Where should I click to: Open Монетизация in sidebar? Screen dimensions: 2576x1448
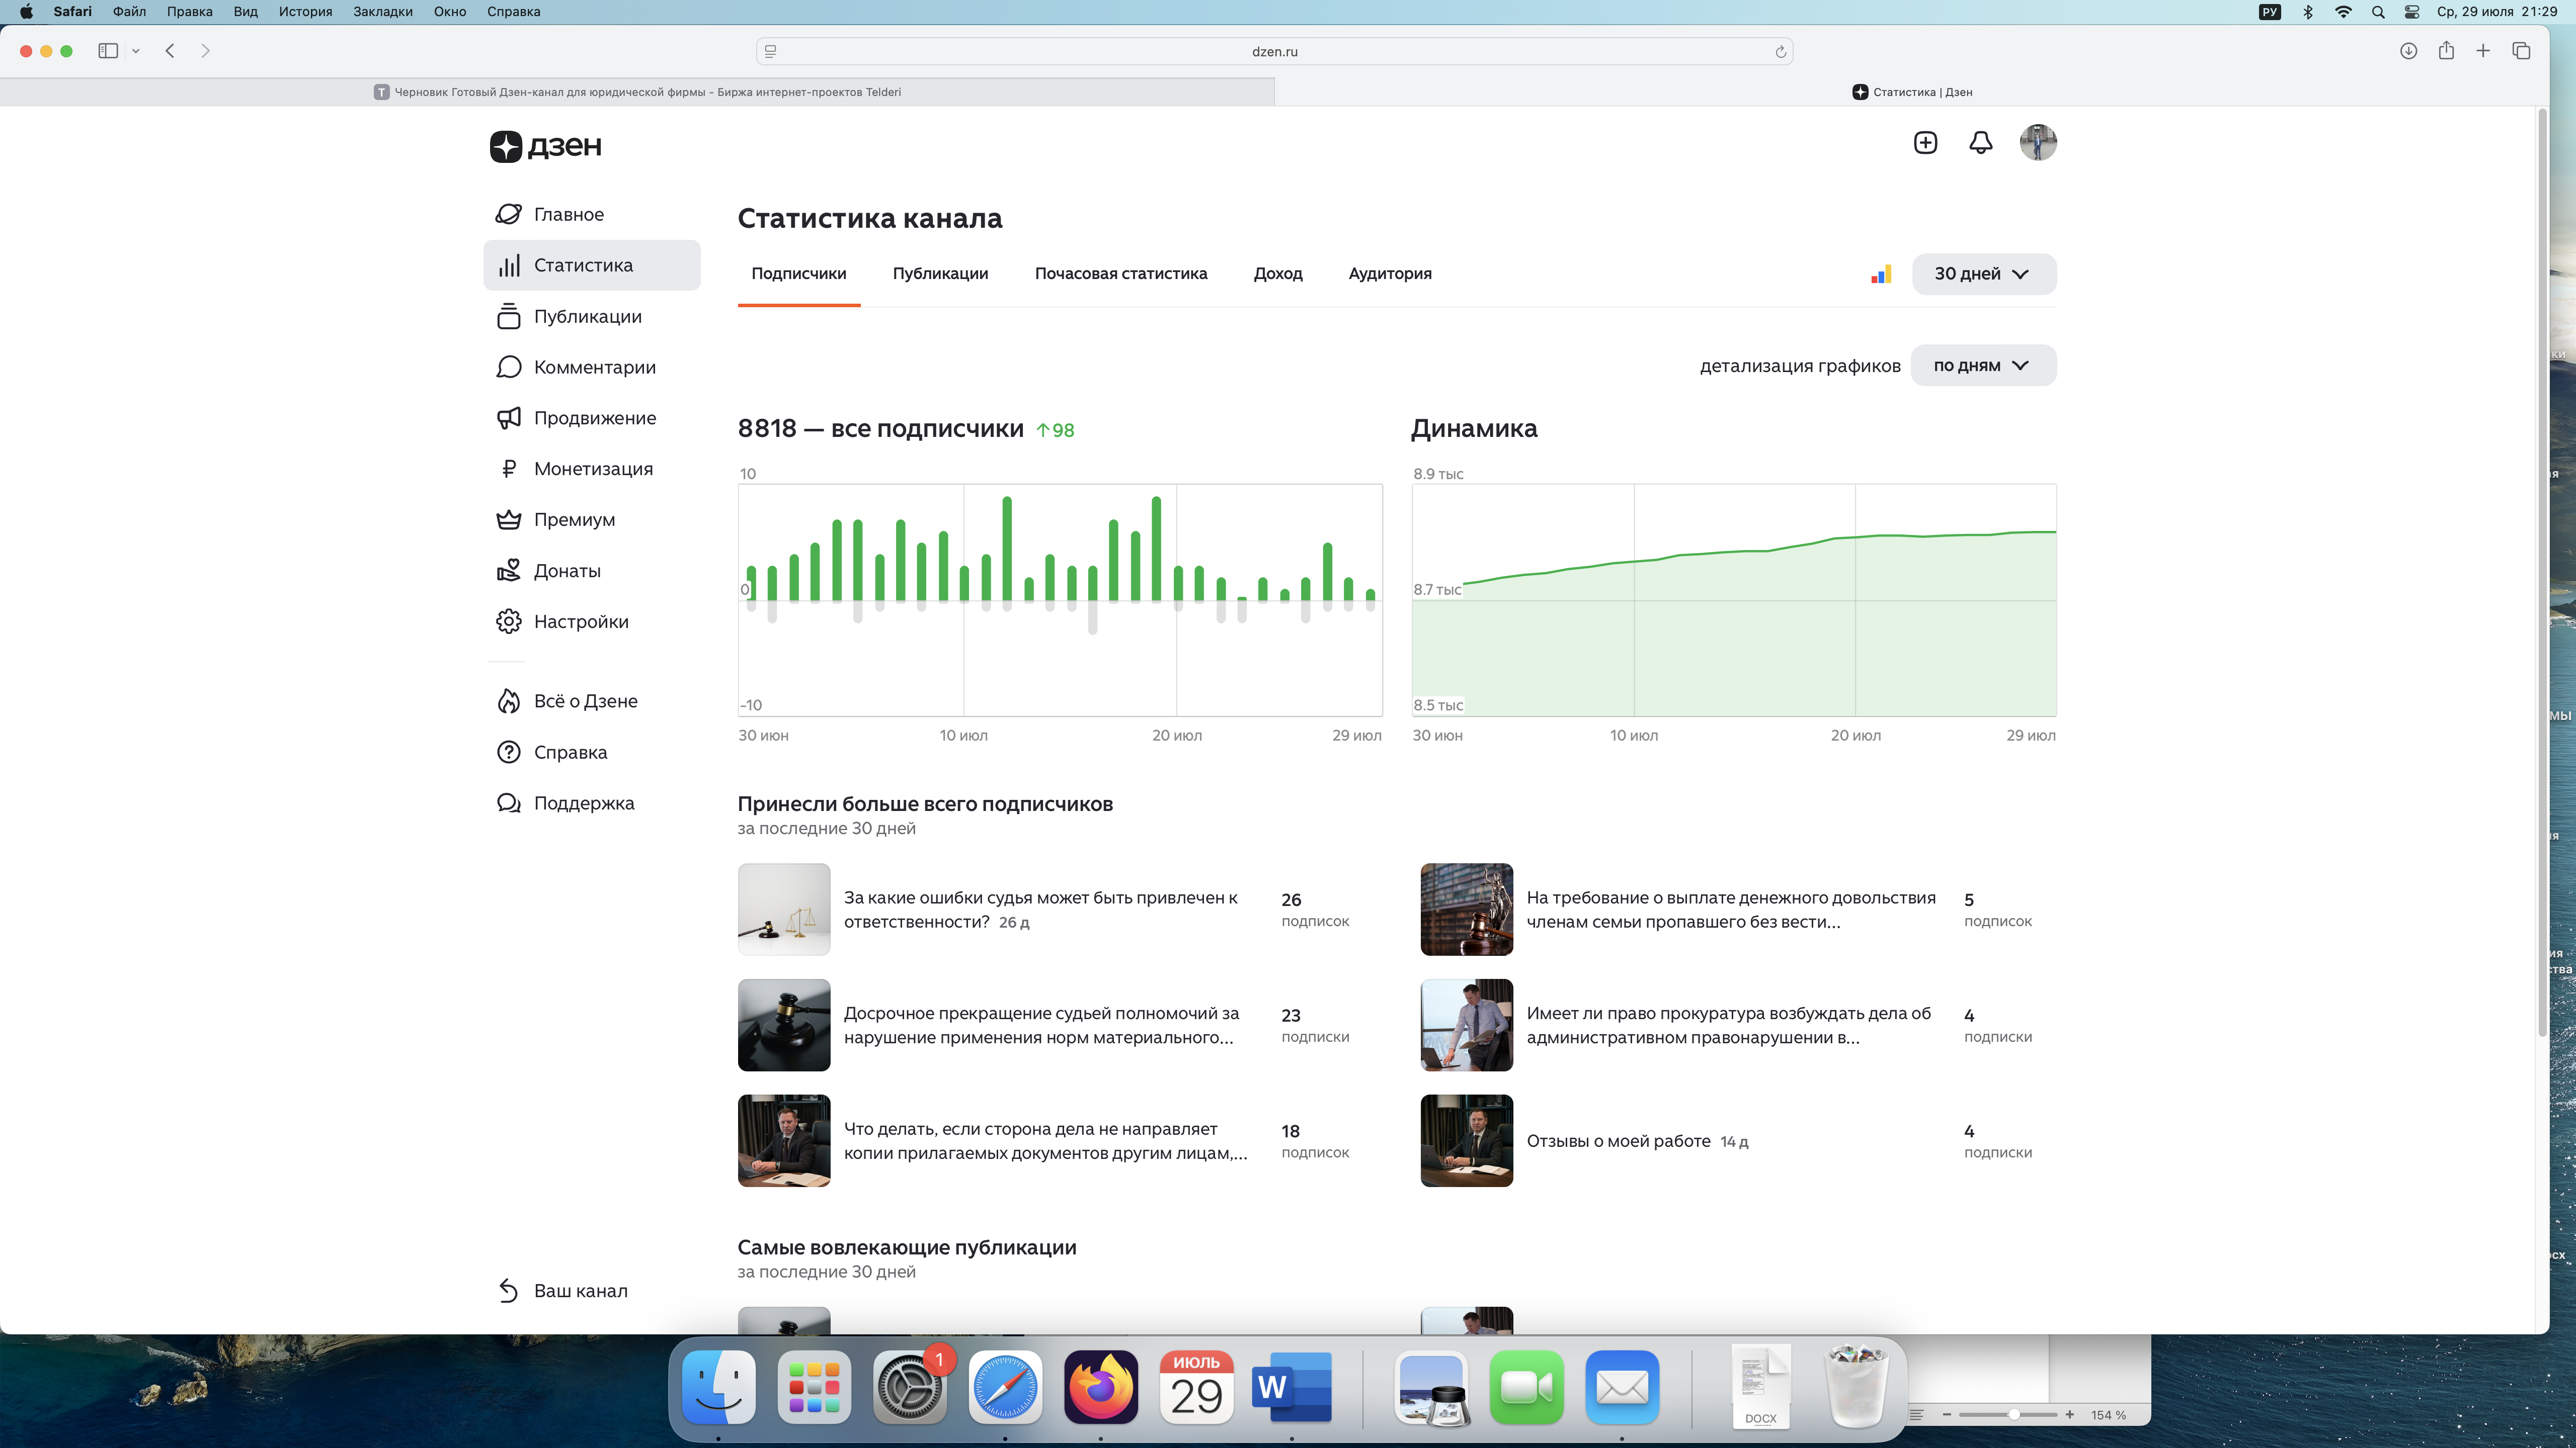click(592, 469)
